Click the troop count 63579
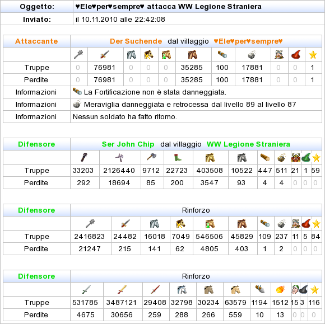Screen dimensions: 325x324 click(235, 303)
